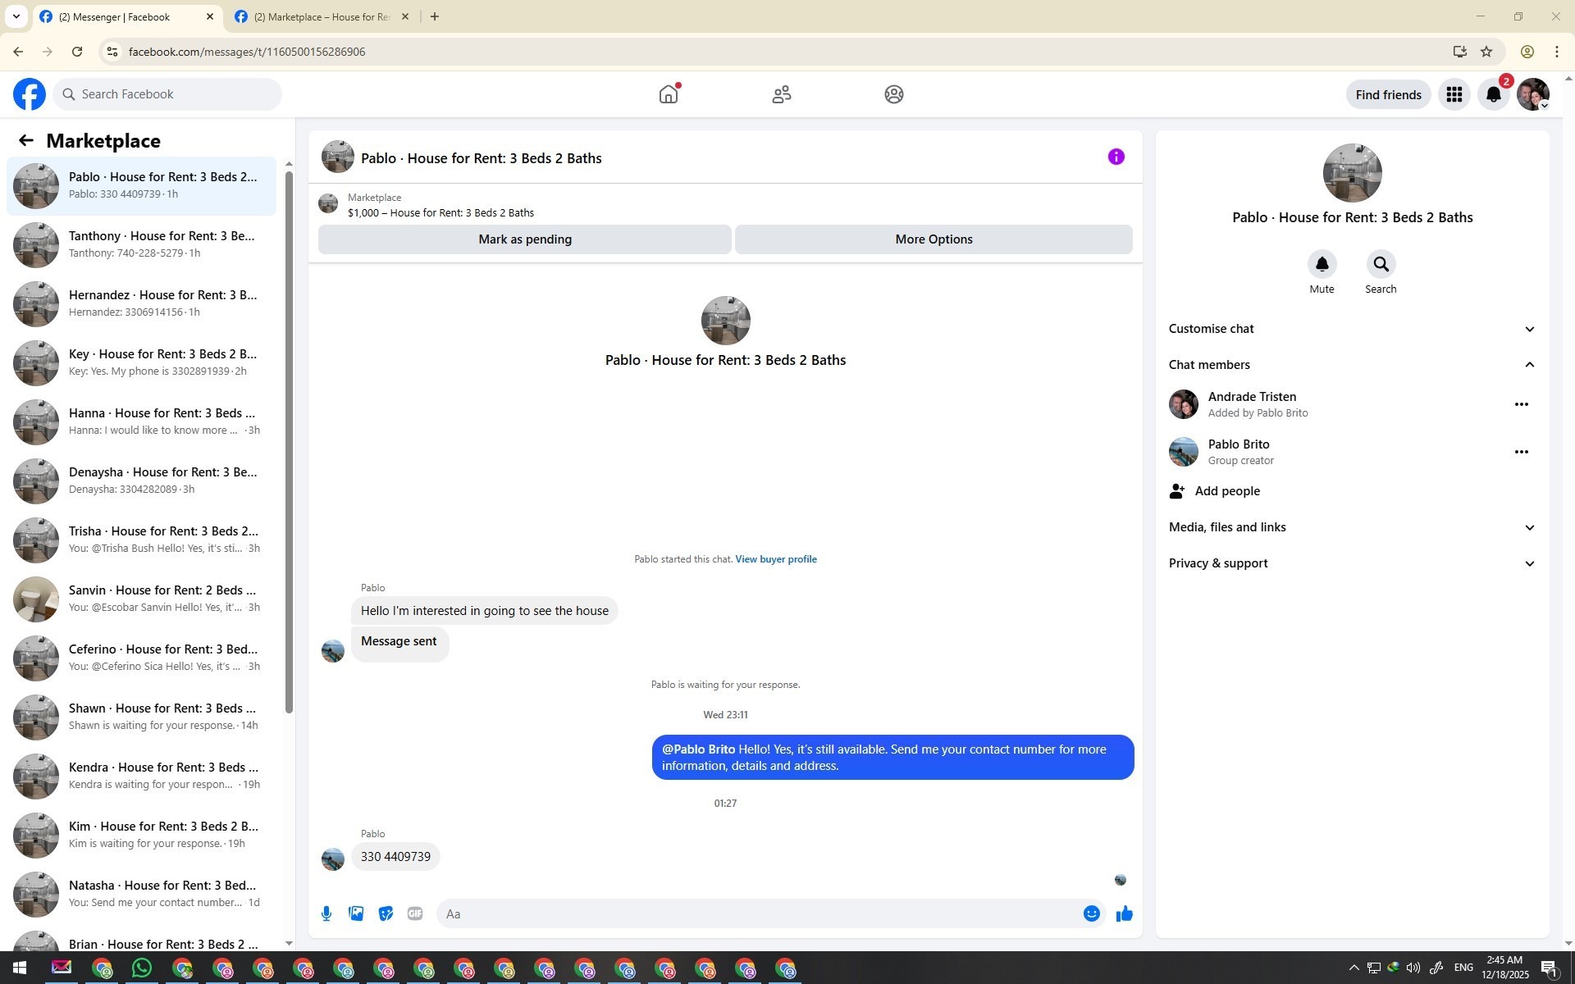Click the voice clip microphone icon

point(326,913)
